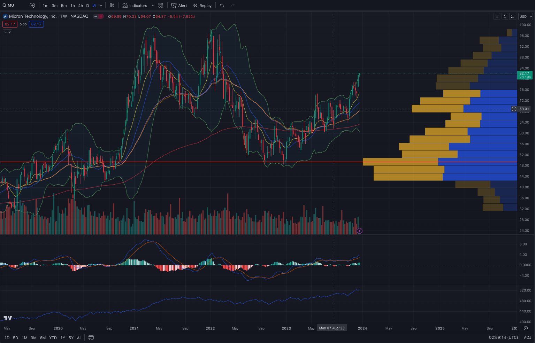Set the range to 1Y
This screenshot has width=535, height=343.
[63, 338]
